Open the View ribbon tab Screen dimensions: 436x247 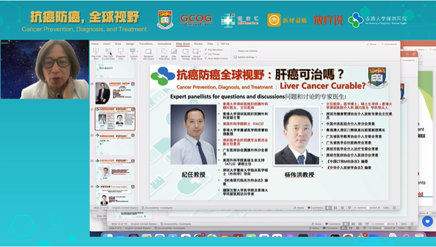[x=210, y=43]
